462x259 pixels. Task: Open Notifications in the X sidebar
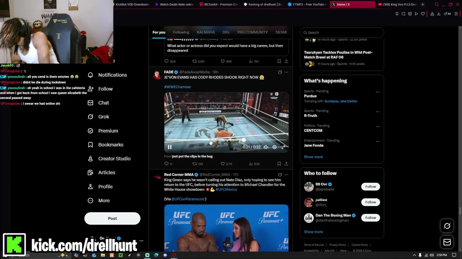click(x=107, y=75)
